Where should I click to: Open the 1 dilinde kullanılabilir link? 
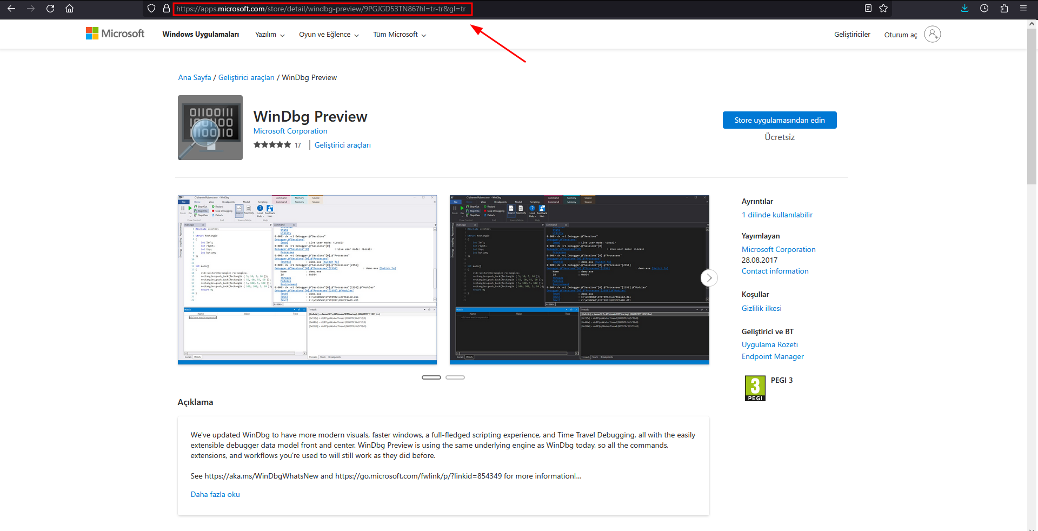[777, 215]
